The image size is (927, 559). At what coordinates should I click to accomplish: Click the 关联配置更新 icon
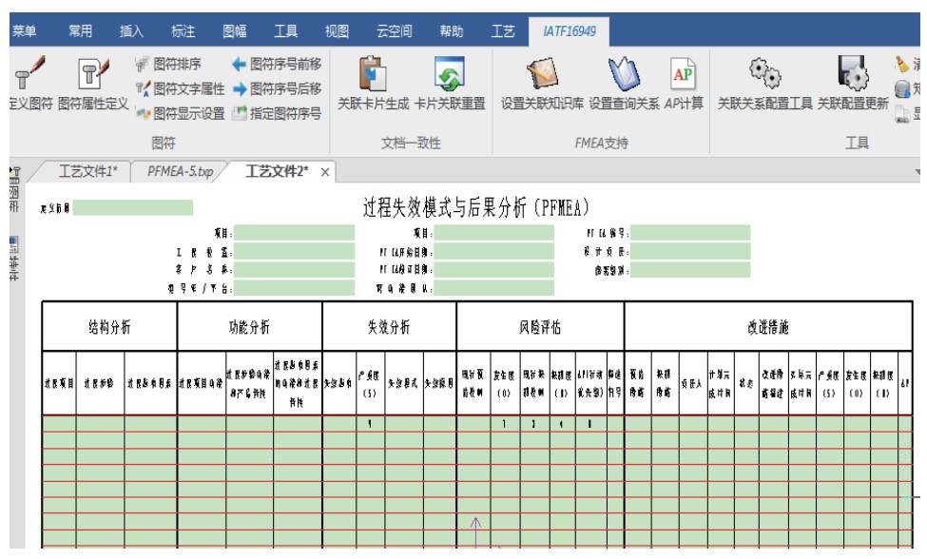853,74
